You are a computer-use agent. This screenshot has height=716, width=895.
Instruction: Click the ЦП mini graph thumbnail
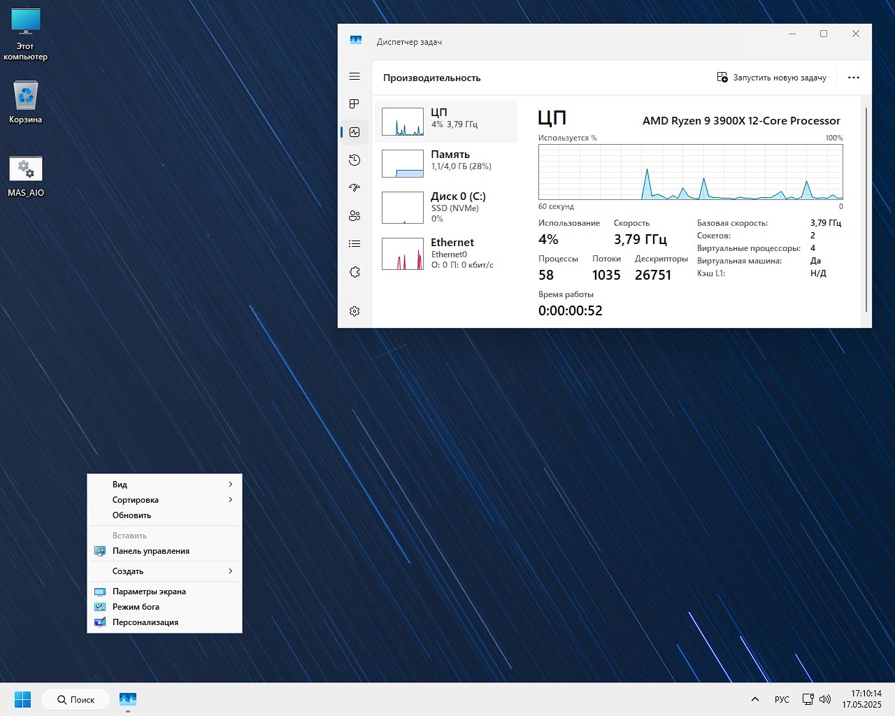pos(403,122)
